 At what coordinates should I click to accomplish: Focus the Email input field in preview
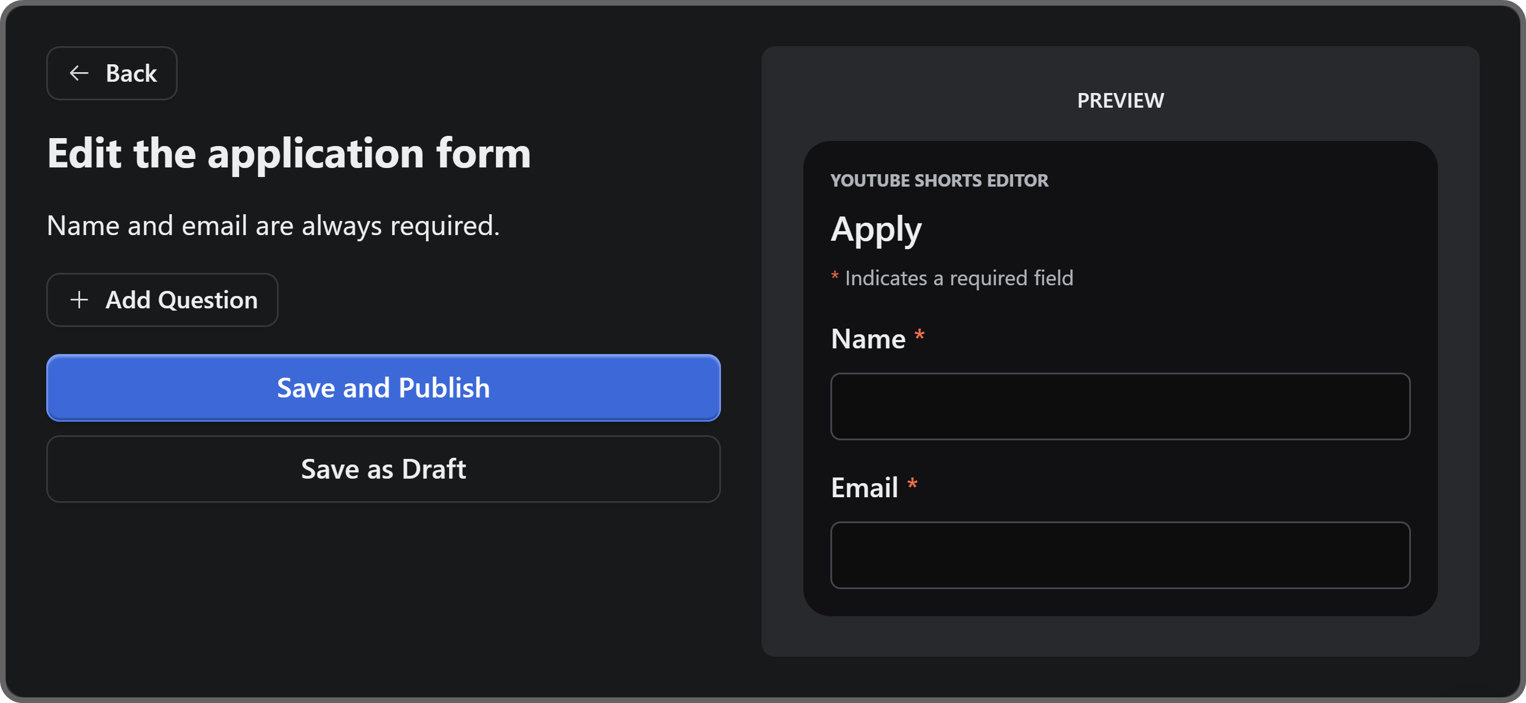point(1120,555)
